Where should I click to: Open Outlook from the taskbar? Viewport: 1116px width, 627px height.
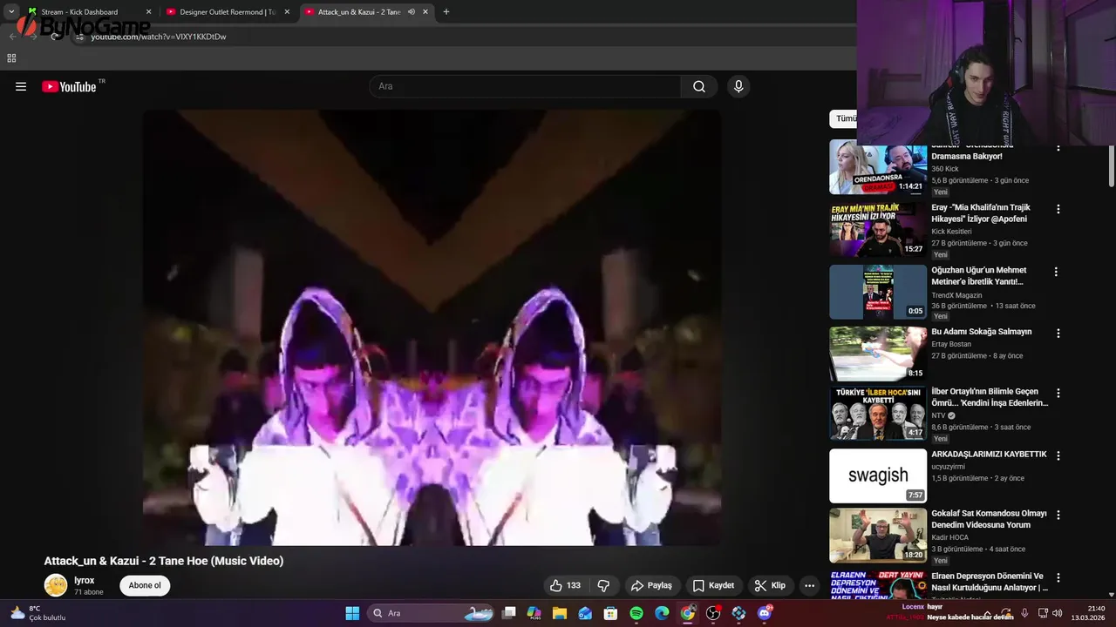tap(585, 613)
